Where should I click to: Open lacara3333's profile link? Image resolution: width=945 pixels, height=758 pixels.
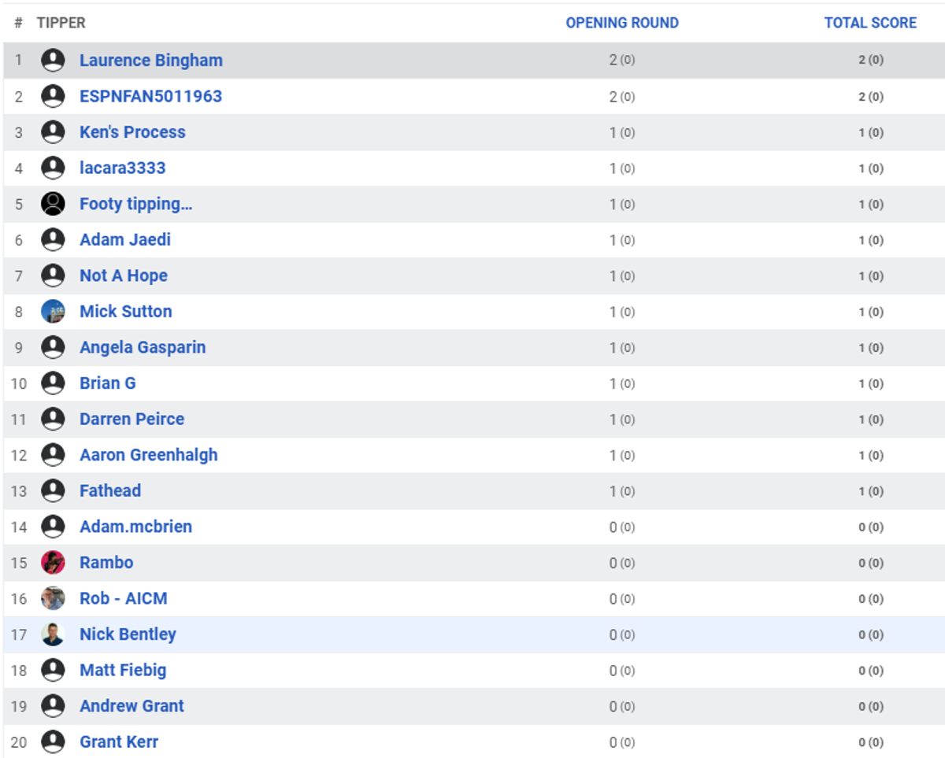[x=123, y=168]
